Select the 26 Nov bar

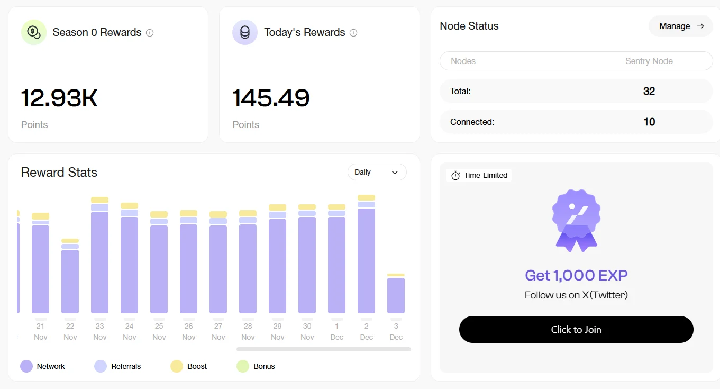click(x=189, y=261)
